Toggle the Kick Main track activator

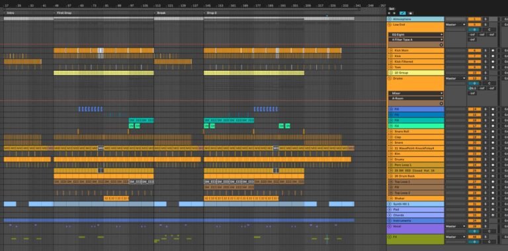pyautogui.click(x=474, y=50)
